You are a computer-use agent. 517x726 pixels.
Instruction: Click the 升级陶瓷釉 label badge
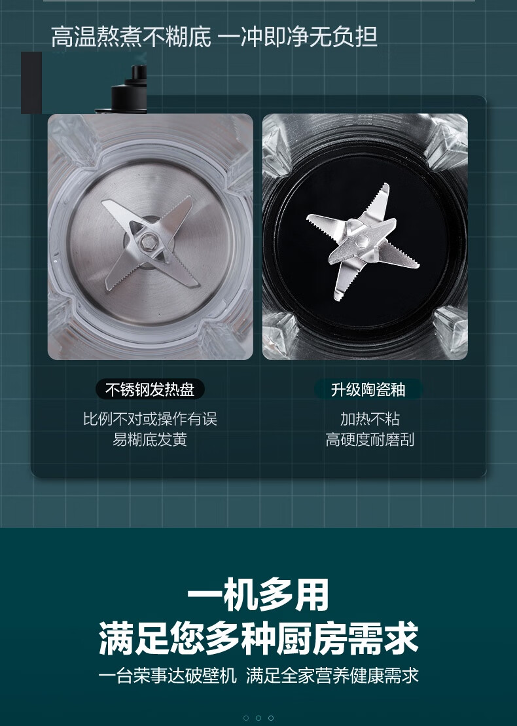tap(368, 390)
